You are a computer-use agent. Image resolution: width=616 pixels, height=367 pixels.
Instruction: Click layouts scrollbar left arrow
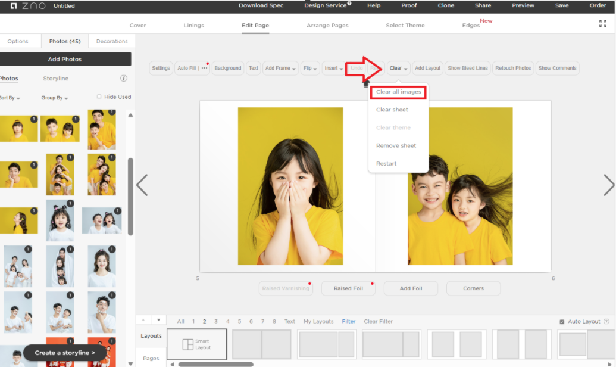pyautogui.click(x=172, y=364)
